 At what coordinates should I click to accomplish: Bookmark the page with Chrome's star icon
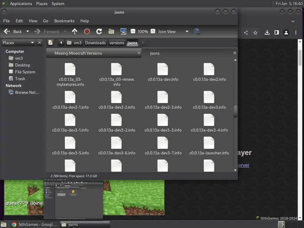255,33
